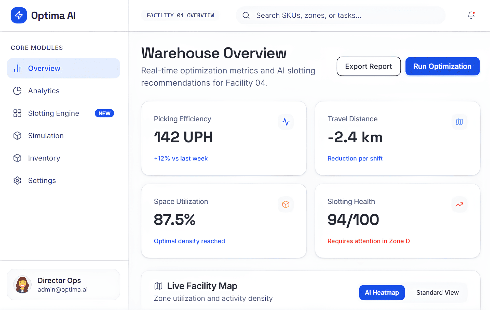
Task: Click the Slotting Engine grid icon
Action: 17,113
